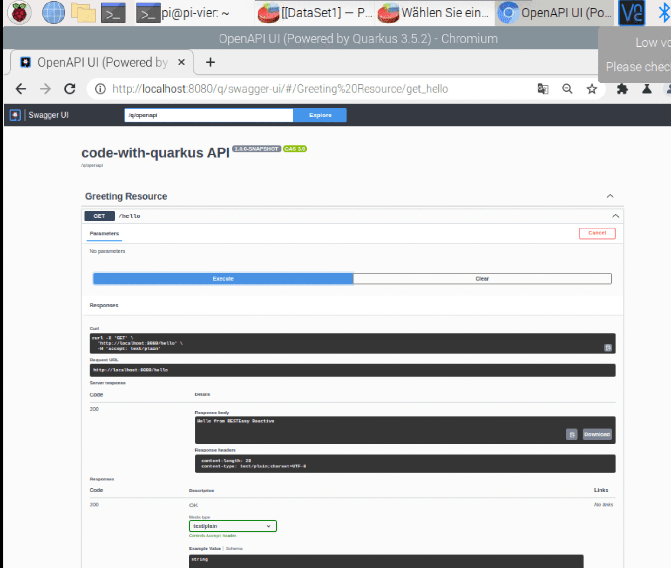Bookmark the page with the star icon
Screen dimensions: 671x568
coord(591,89)
